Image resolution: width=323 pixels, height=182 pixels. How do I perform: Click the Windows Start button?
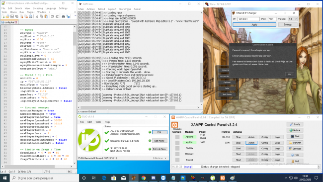click(x=5, y=178)
